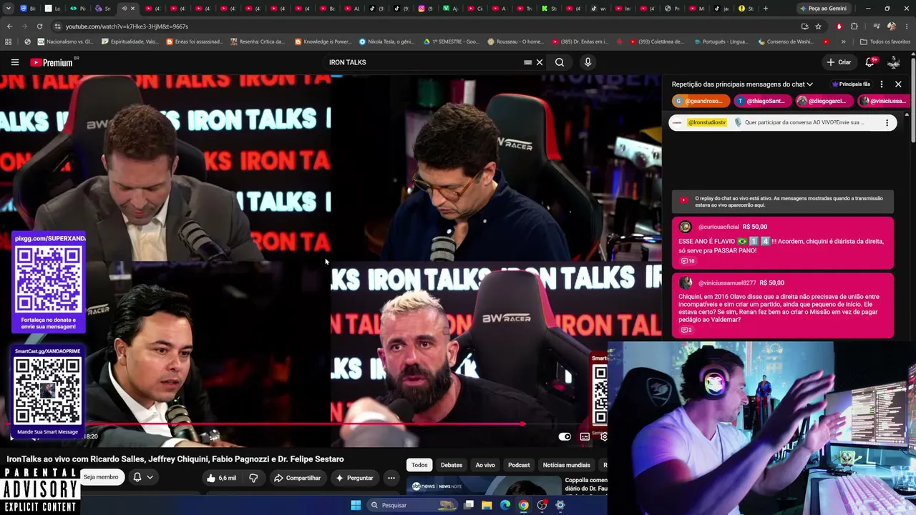Click the Criar button
916x515 pixels.
(x=839, y=62)
